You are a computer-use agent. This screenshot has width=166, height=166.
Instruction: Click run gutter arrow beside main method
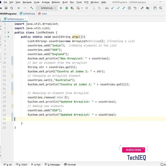click(8, 37)
